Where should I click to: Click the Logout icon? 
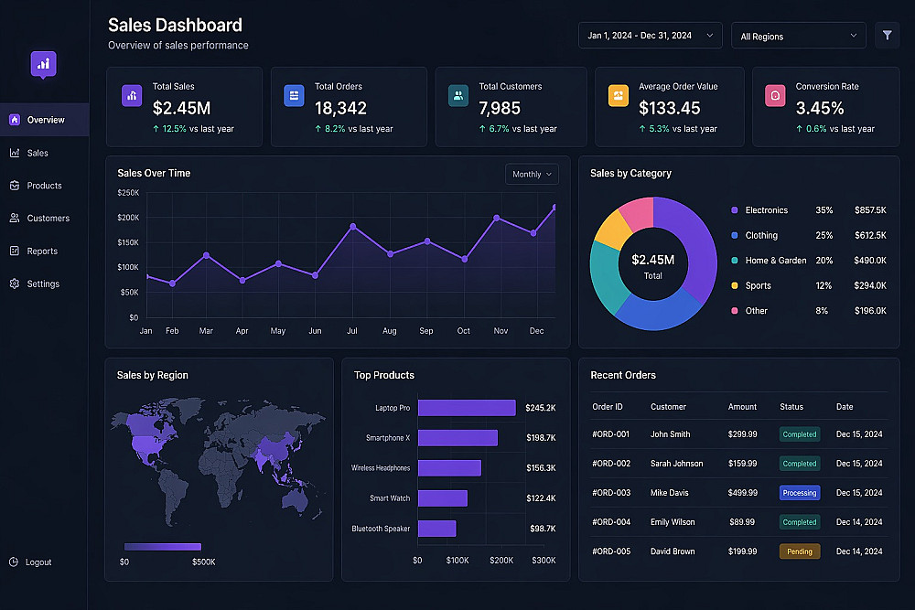pyautogui.click(x=14, y=562)
